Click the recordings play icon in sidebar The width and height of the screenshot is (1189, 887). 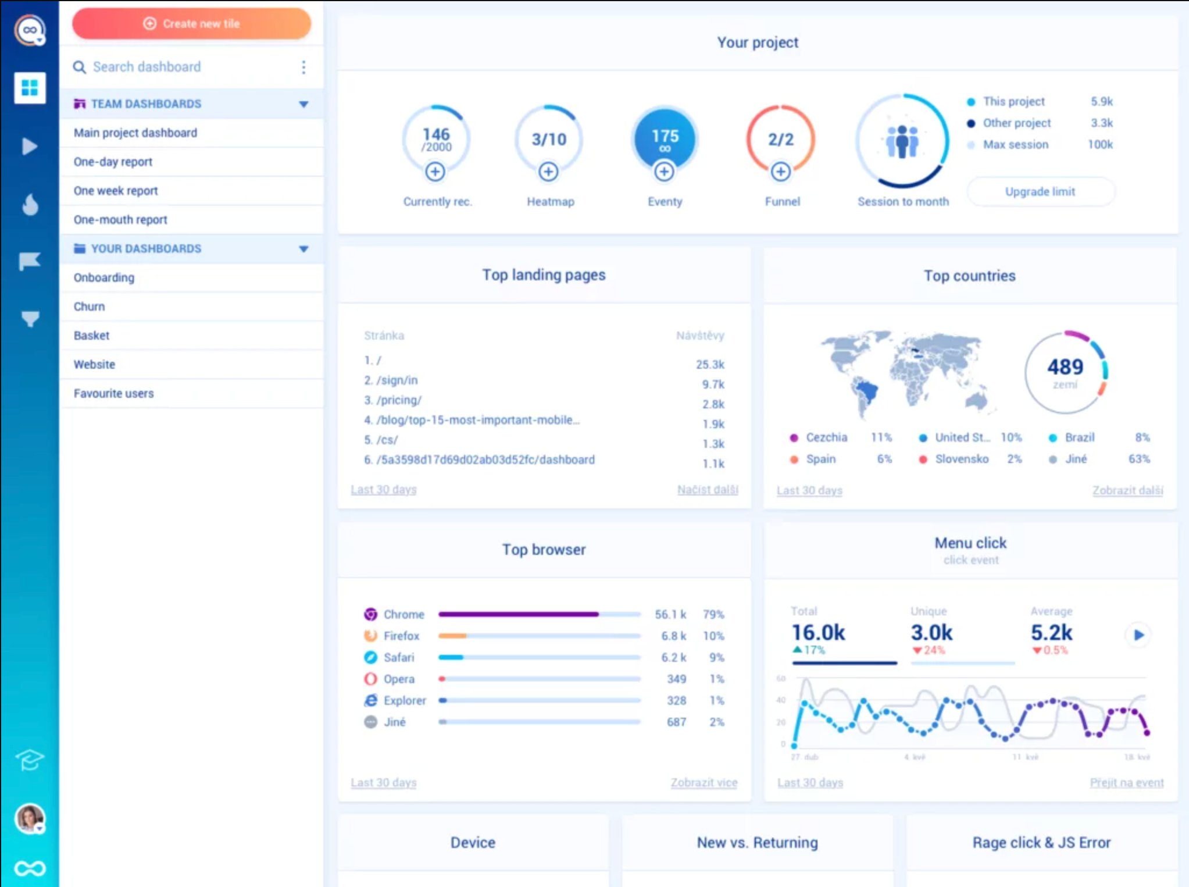[30, 146]
